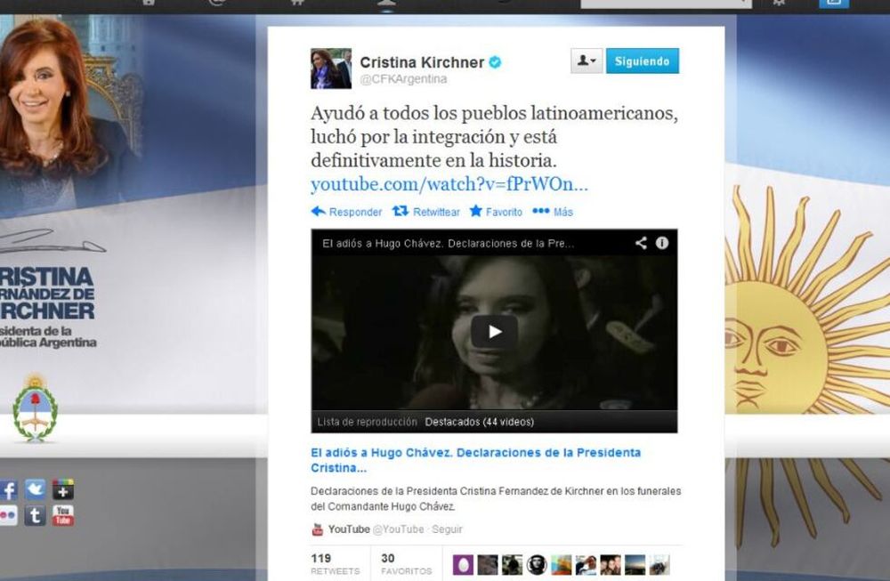Click the video title text in player header
The image size is (890, 581).
coord(448,244)
